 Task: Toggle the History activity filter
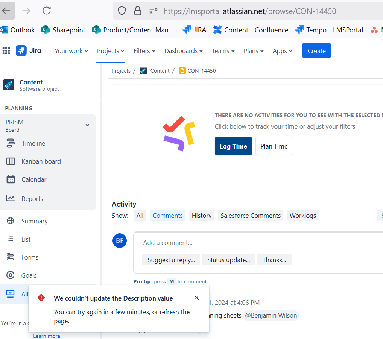(202, 215)
